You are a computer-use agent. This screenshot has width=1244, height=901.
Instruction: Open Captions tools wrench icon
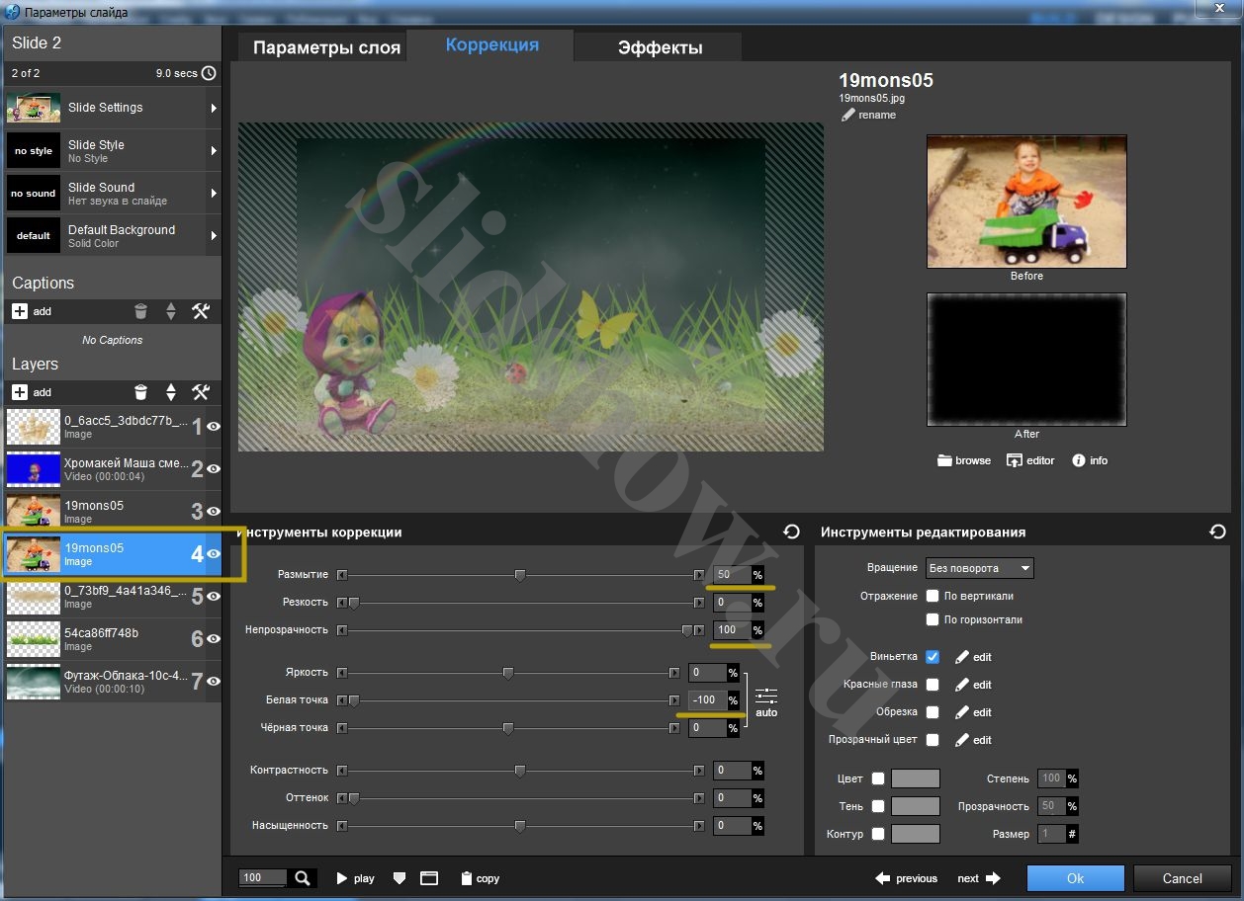coord(201,311)
